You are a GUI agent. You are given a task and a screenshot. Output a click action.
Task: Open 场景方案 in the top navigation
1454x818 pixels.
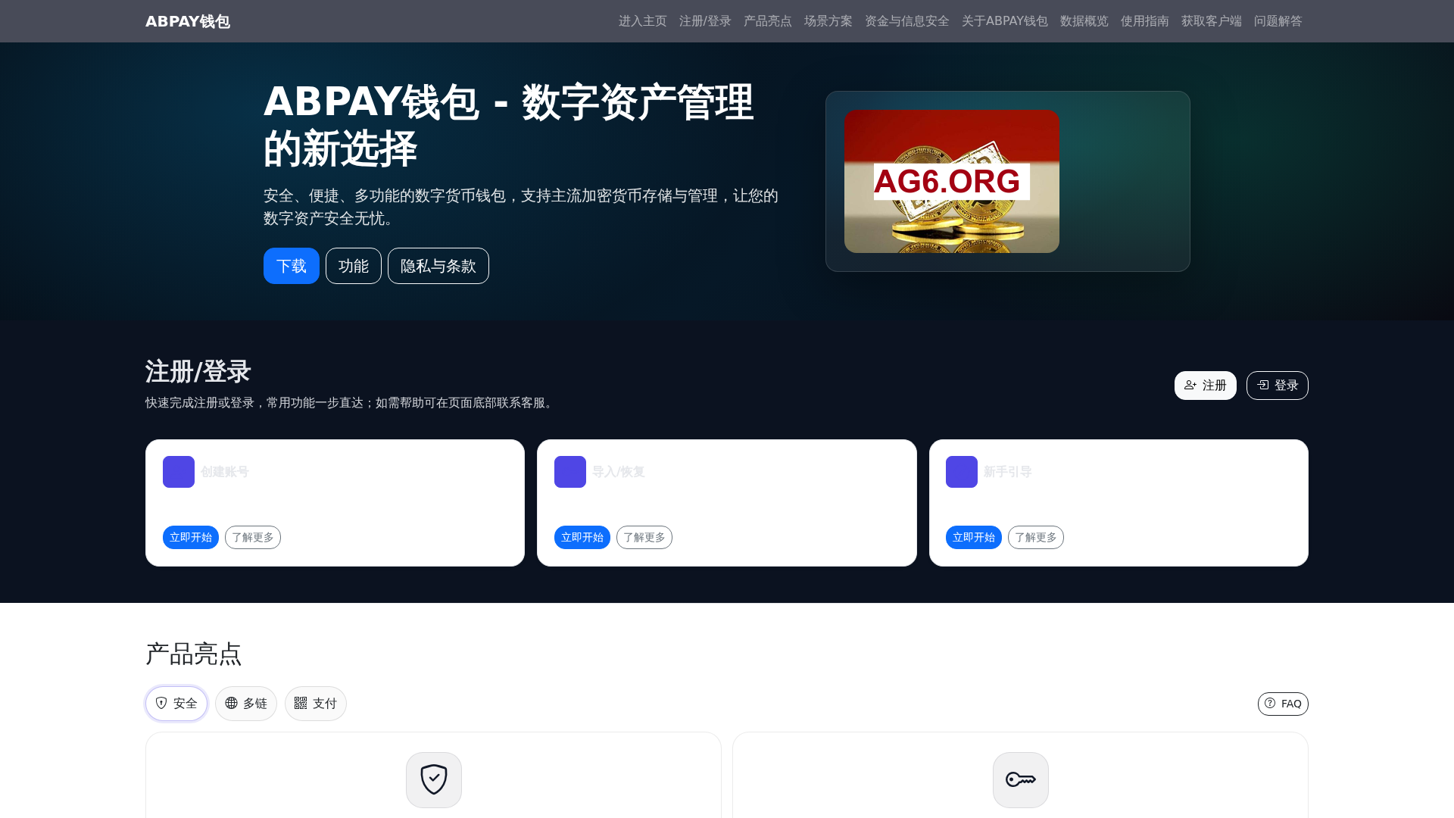(x=828, y=21)
